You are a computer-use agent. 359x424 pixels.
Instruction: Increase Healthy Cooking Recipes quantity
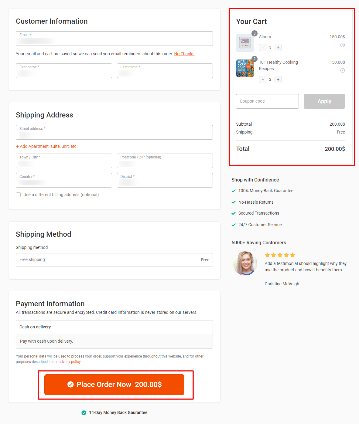278,80
